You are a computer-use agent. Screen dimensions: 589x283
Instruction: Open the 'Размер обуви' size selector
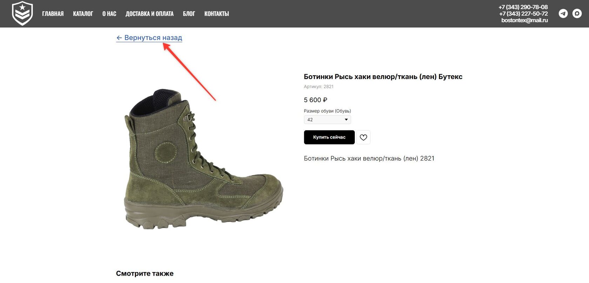(x=327, y=120)
